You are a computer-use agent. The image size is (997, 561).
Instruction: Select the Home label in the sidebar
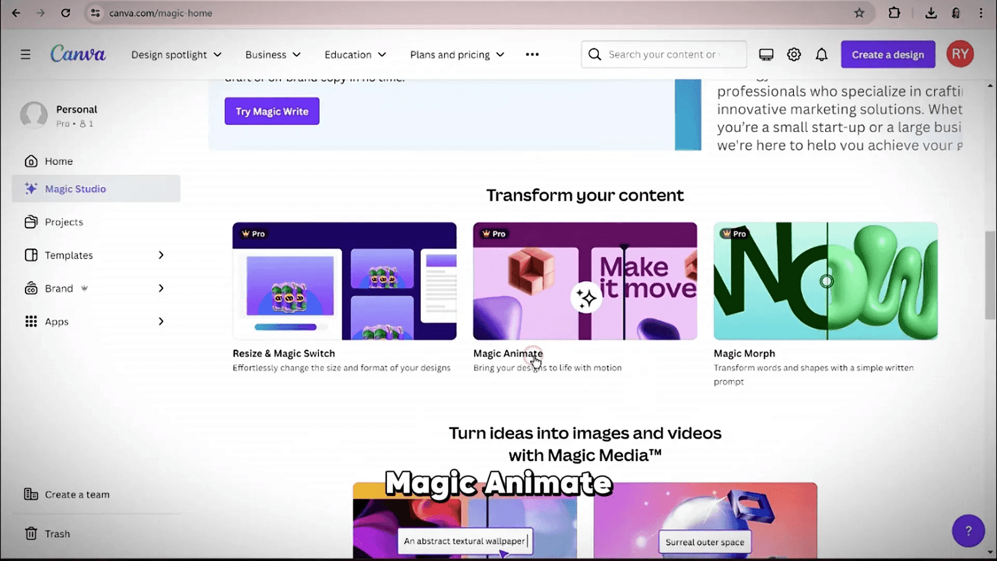(x=59, y=161)
